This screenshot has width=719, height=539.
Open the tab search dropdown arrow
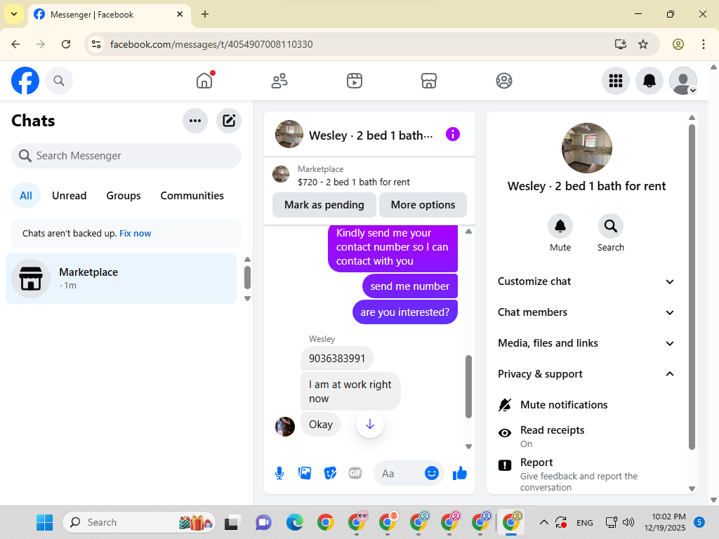tap(14, 14)
